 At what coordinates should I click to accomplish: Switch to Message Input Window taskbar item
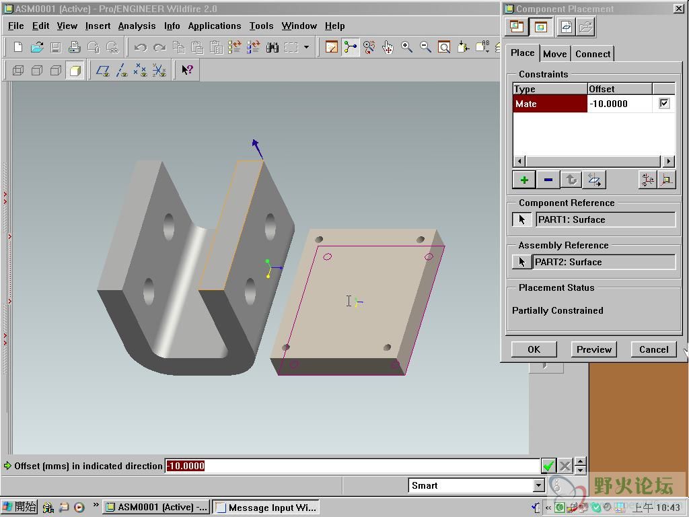[x=266, y=508]
